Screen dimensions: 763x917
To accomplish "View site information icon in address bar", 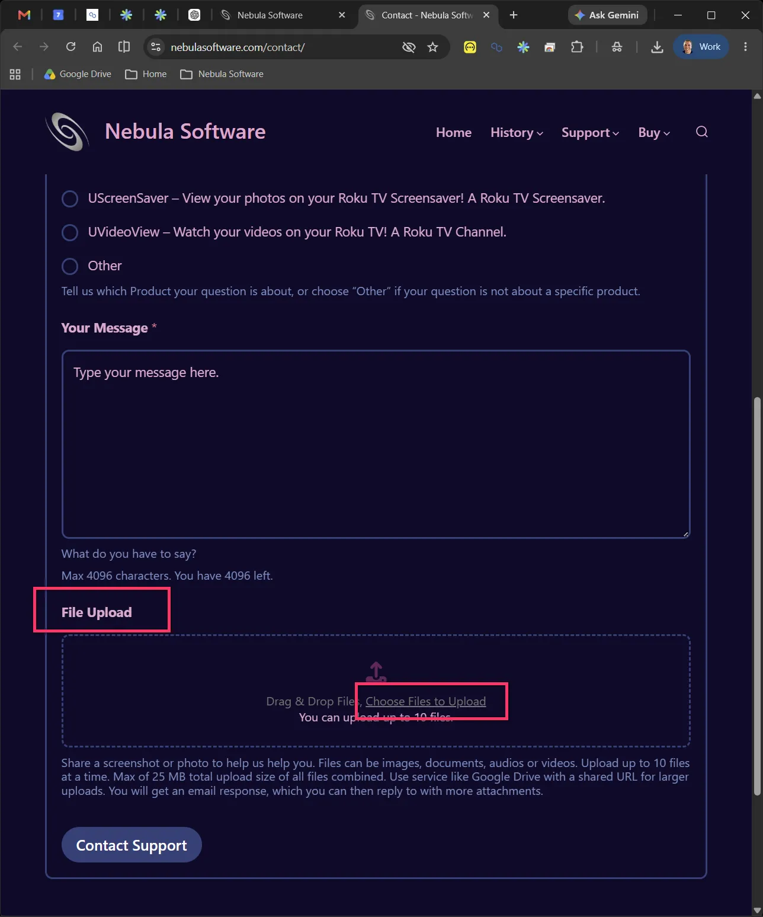I will point(156,47).
